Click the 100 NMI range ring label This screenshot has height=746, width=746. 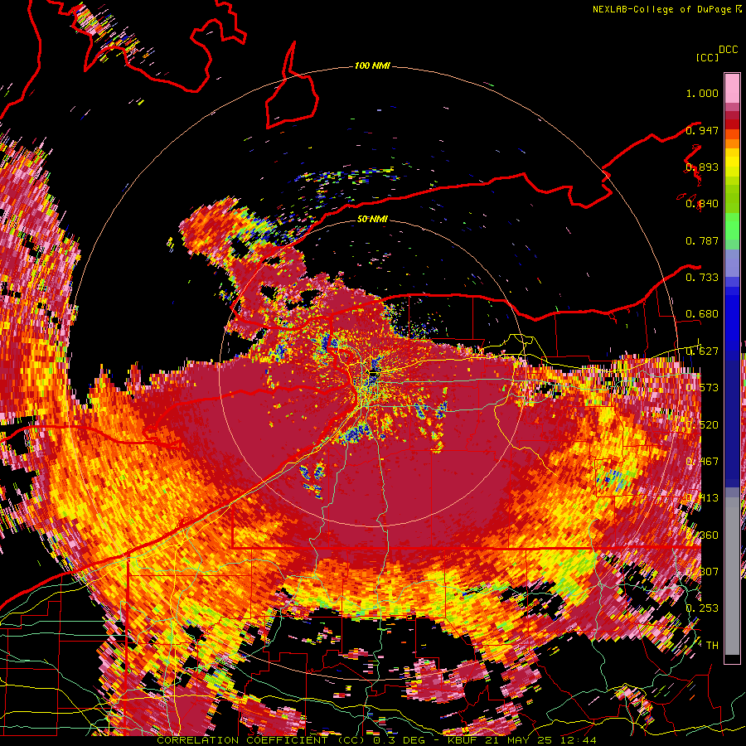[372, 65]
